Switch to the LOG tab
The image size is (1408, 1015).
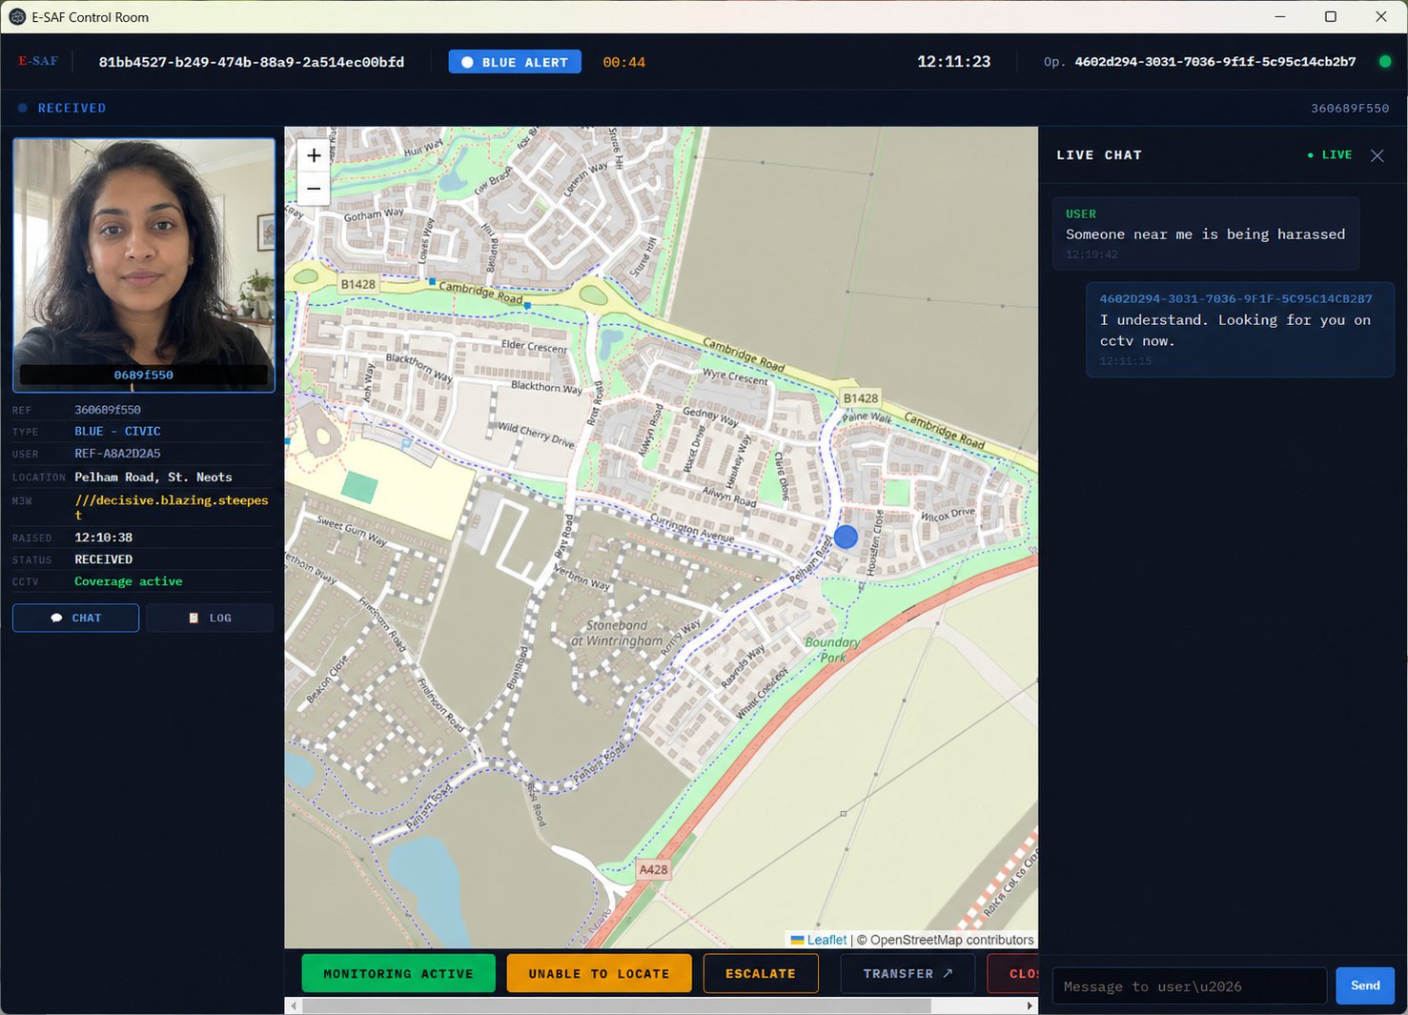coord(209,618)
